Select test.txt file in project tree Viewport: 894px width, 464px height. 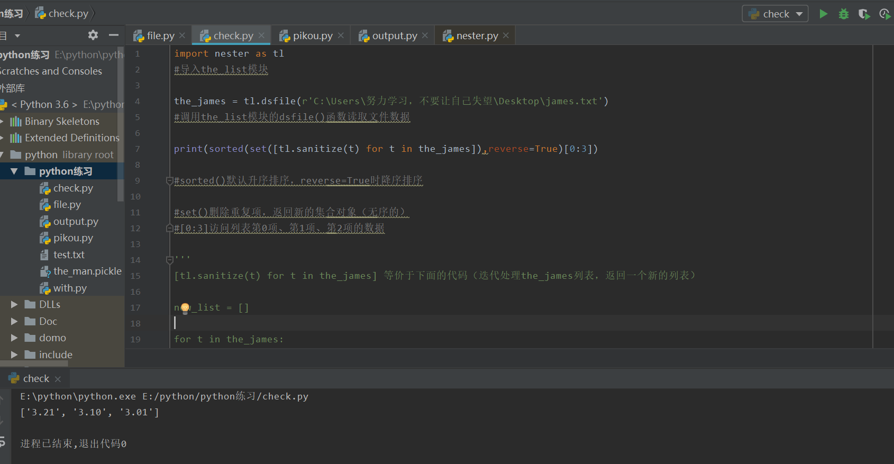(69, 254)
